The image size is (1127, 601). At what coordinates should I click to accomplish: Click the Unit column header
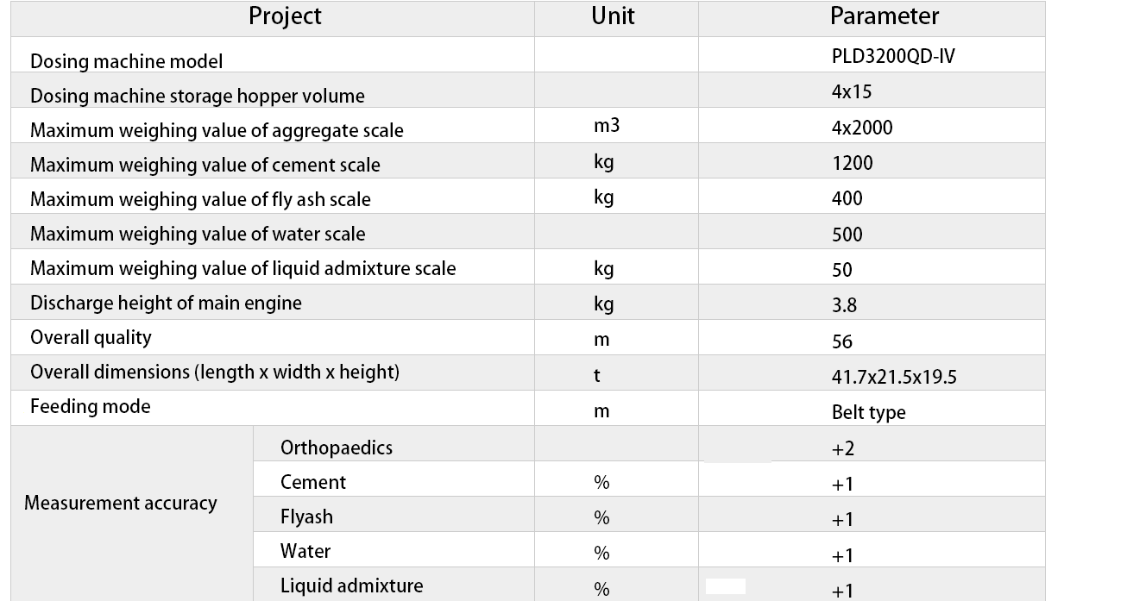pos(613,16)
